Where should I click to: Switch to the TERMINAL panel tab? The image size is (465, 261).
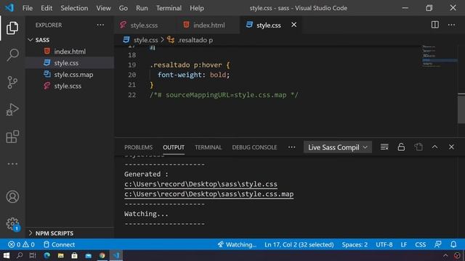(x=209, y=147)
